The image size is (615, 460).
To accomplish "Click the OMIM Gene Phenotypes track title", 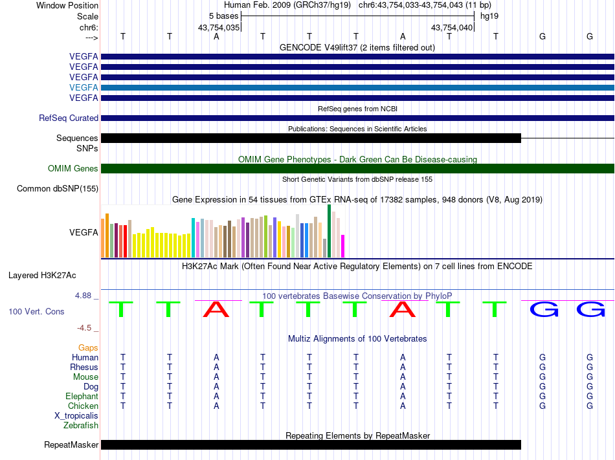I will pos(357,159).
